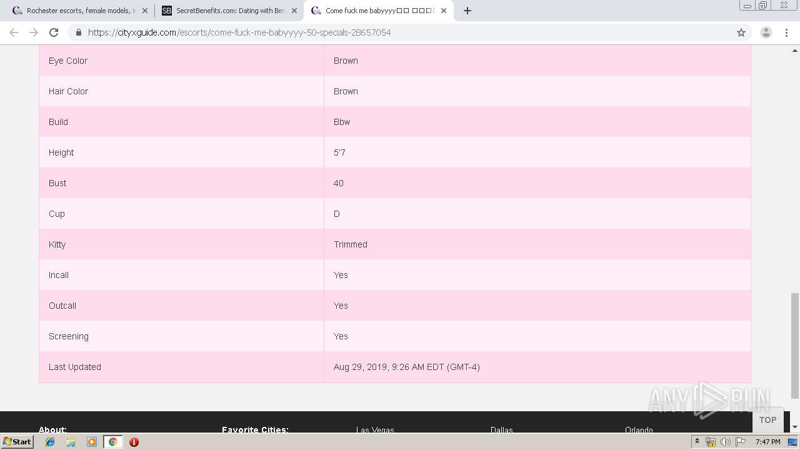Close the SecretBenefits.com tab

click(x=294, y=11)
